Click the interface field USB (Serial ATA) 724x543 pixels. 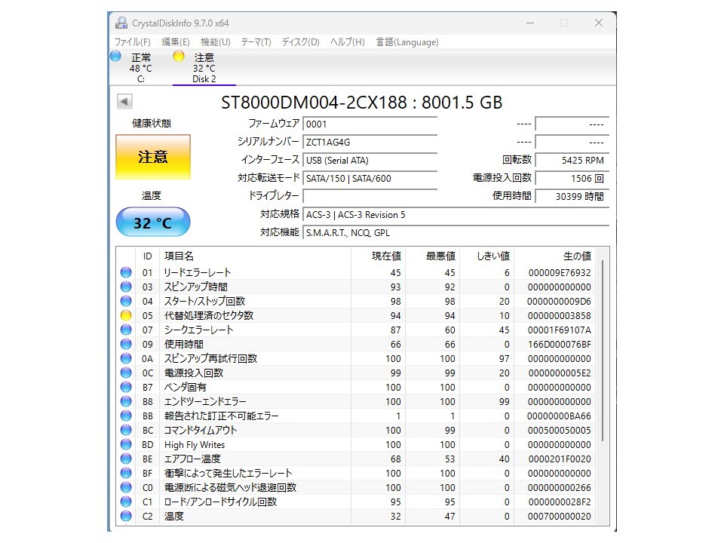370,160
